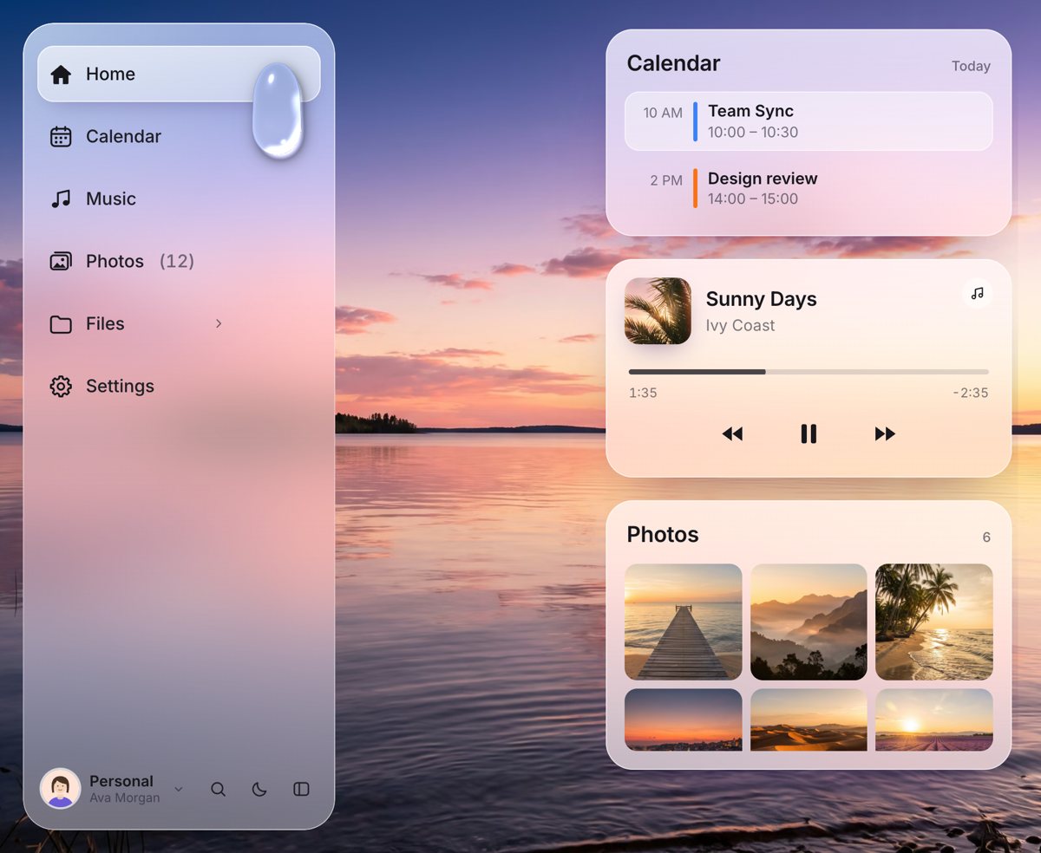Open the city skyline dusk thumbnail
This screenshot has width=1041, height=853.
pos(684,720)
